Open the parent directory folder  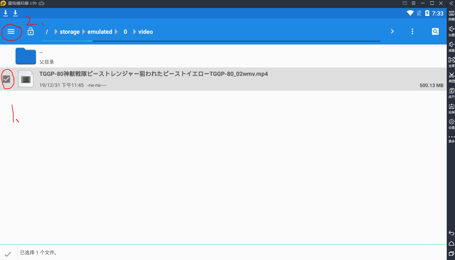(26, 56)
